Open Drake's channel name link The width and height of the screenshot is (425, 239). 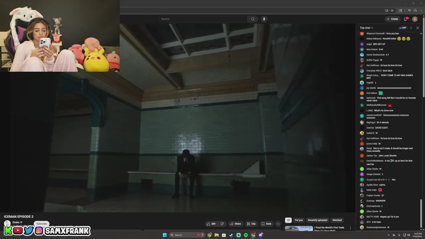click(x=16, y=222)
